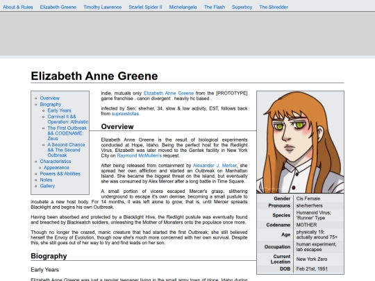
Task: Jump to Overview in contents box
Action: pos(50,99)
